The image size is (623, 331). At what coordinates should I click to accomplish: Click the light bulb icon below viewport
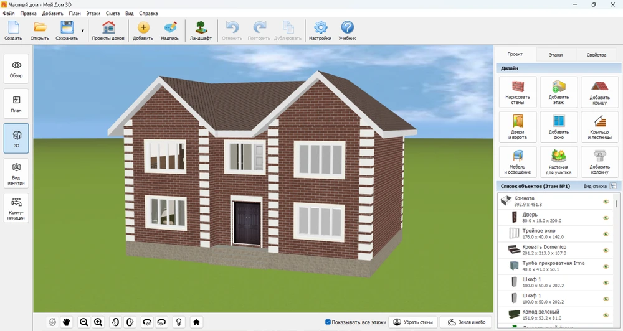click(179, 322)
